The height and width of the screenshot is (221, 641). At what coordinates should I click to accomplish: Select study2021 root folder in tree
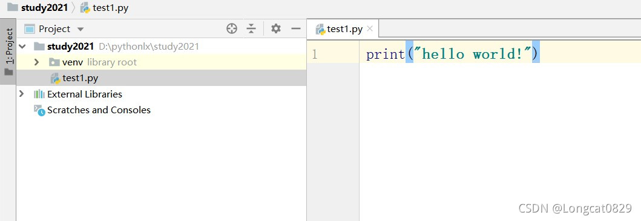(x=70, y=46)
